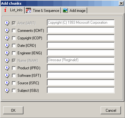Click the info bubble next to Comments (ICMT)
Image resolution: width=125 pixels, height=118 pixels.
pyautogui.click(x=7, y=31)
